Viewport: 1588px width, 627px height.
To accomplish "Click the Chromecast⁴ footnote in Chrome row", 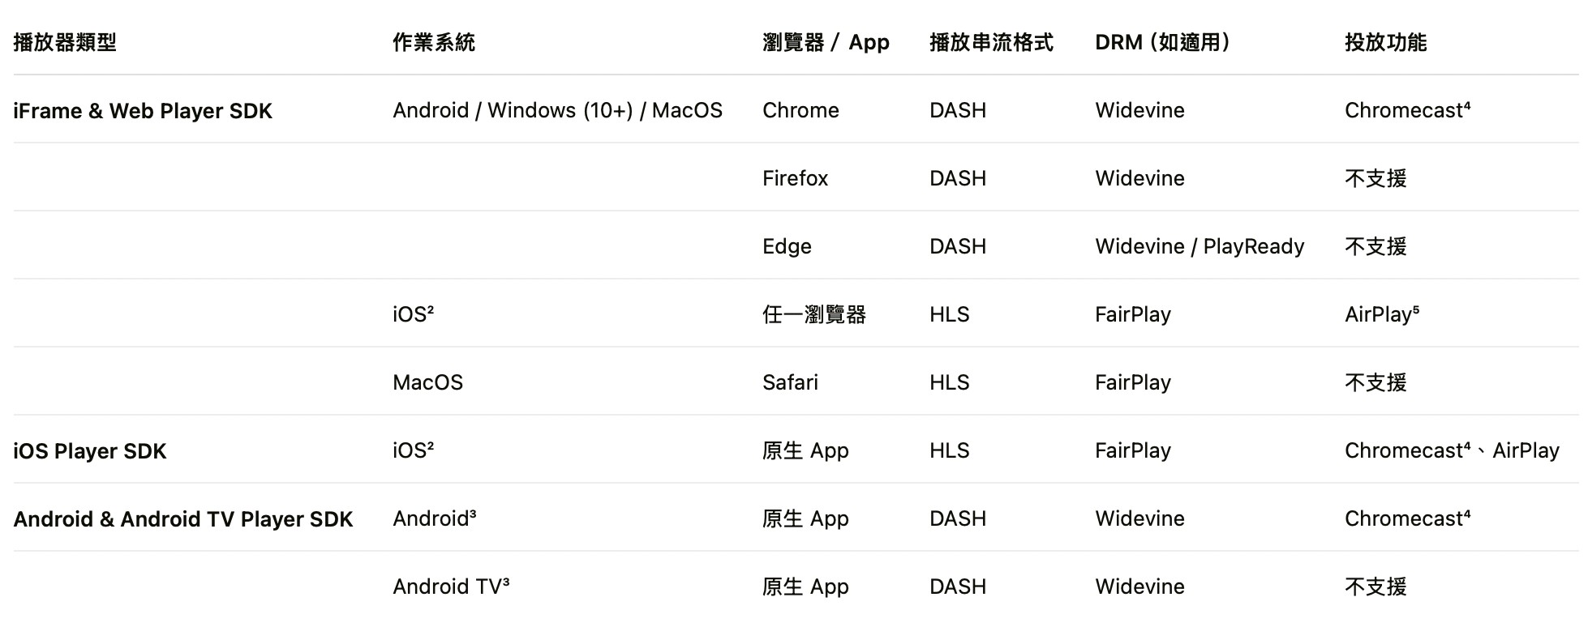I will pos(1407,110).
